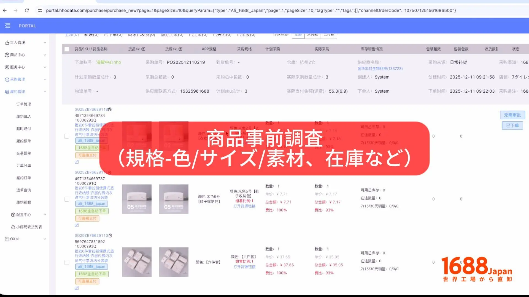Expand the OXM section chevron

(x=45, y=239)
